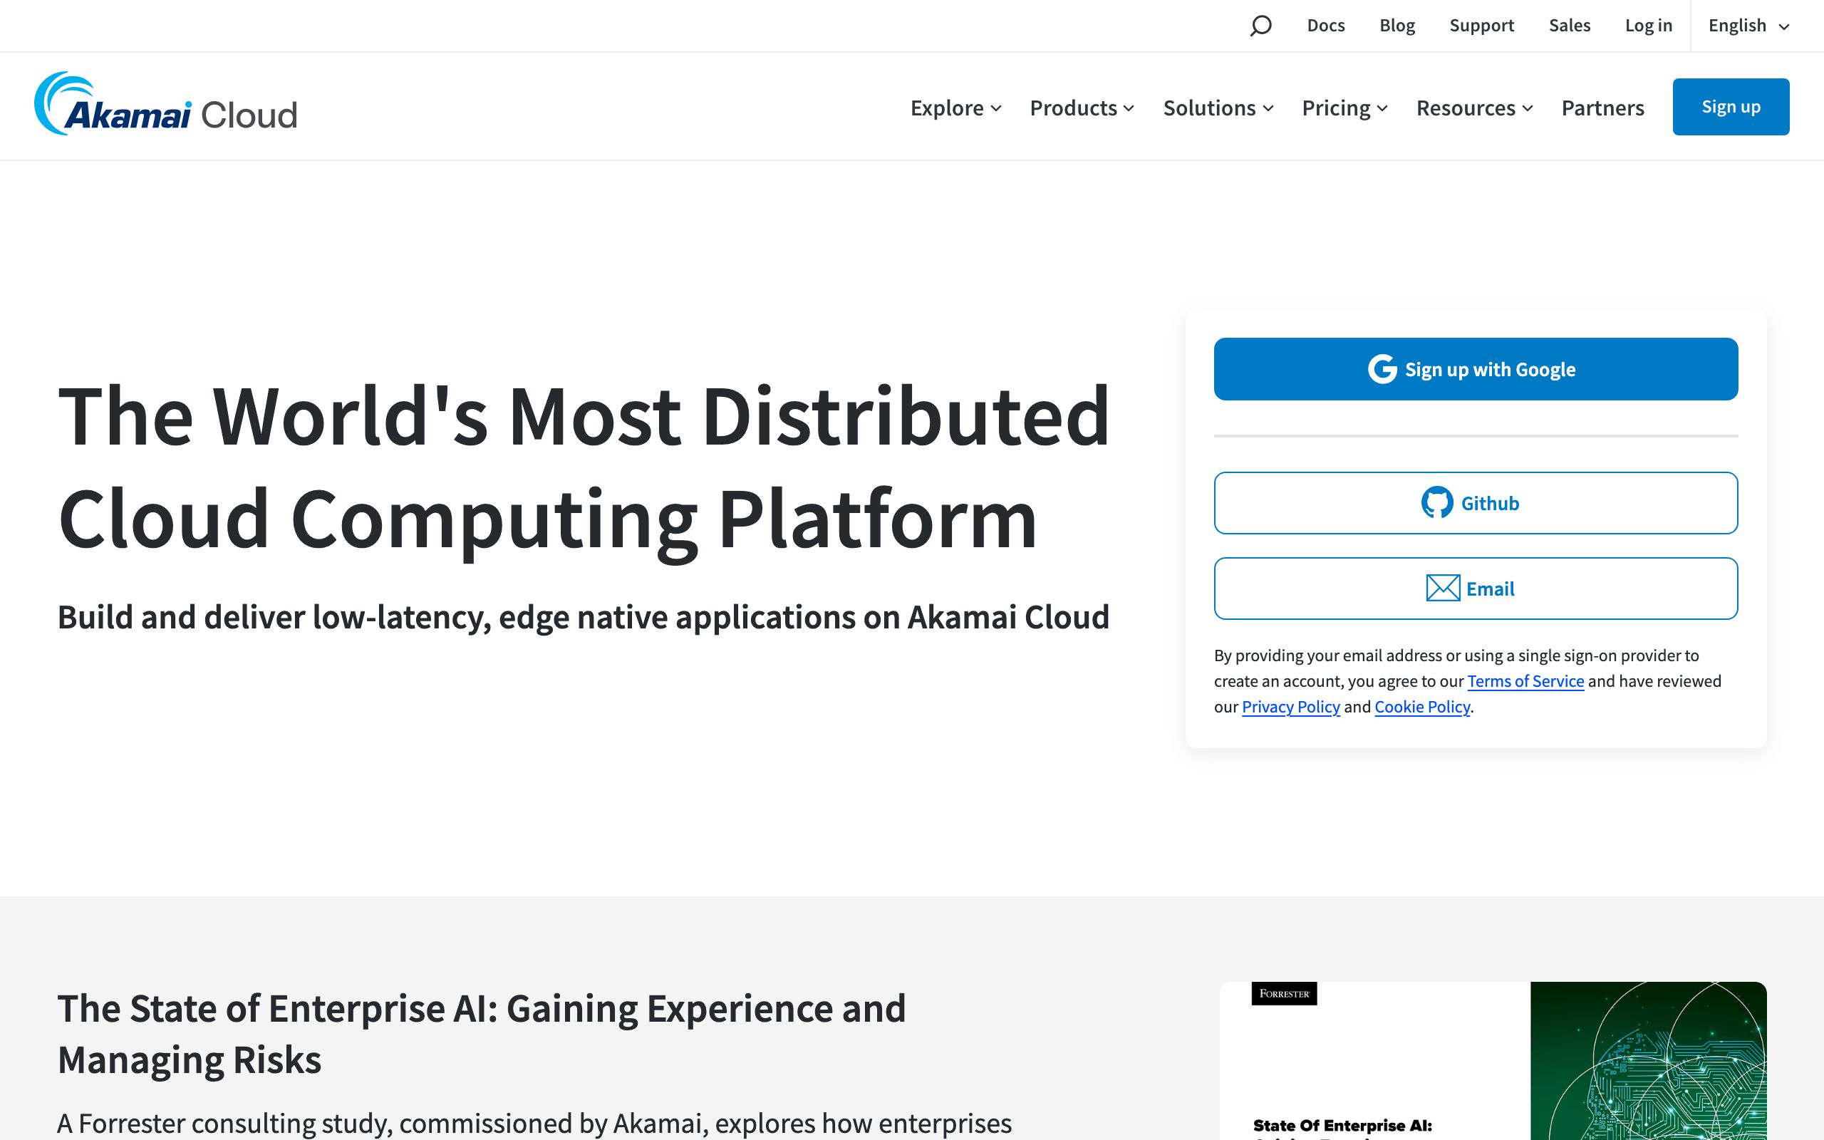
Task: Click the Log in link
Action: (1649, 26)
